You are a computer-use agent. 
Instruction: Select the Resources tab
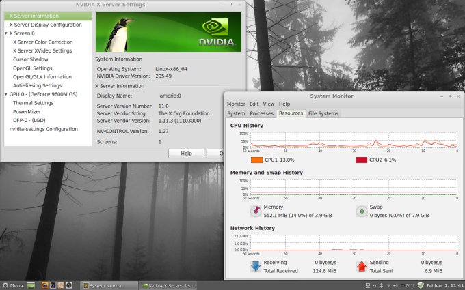click(x=291, y=113)
